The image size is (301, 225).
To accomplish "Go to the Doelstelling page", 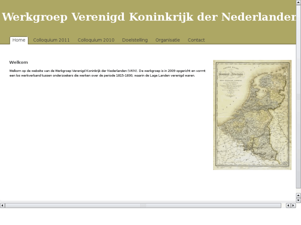I will [x=135, y=40].
